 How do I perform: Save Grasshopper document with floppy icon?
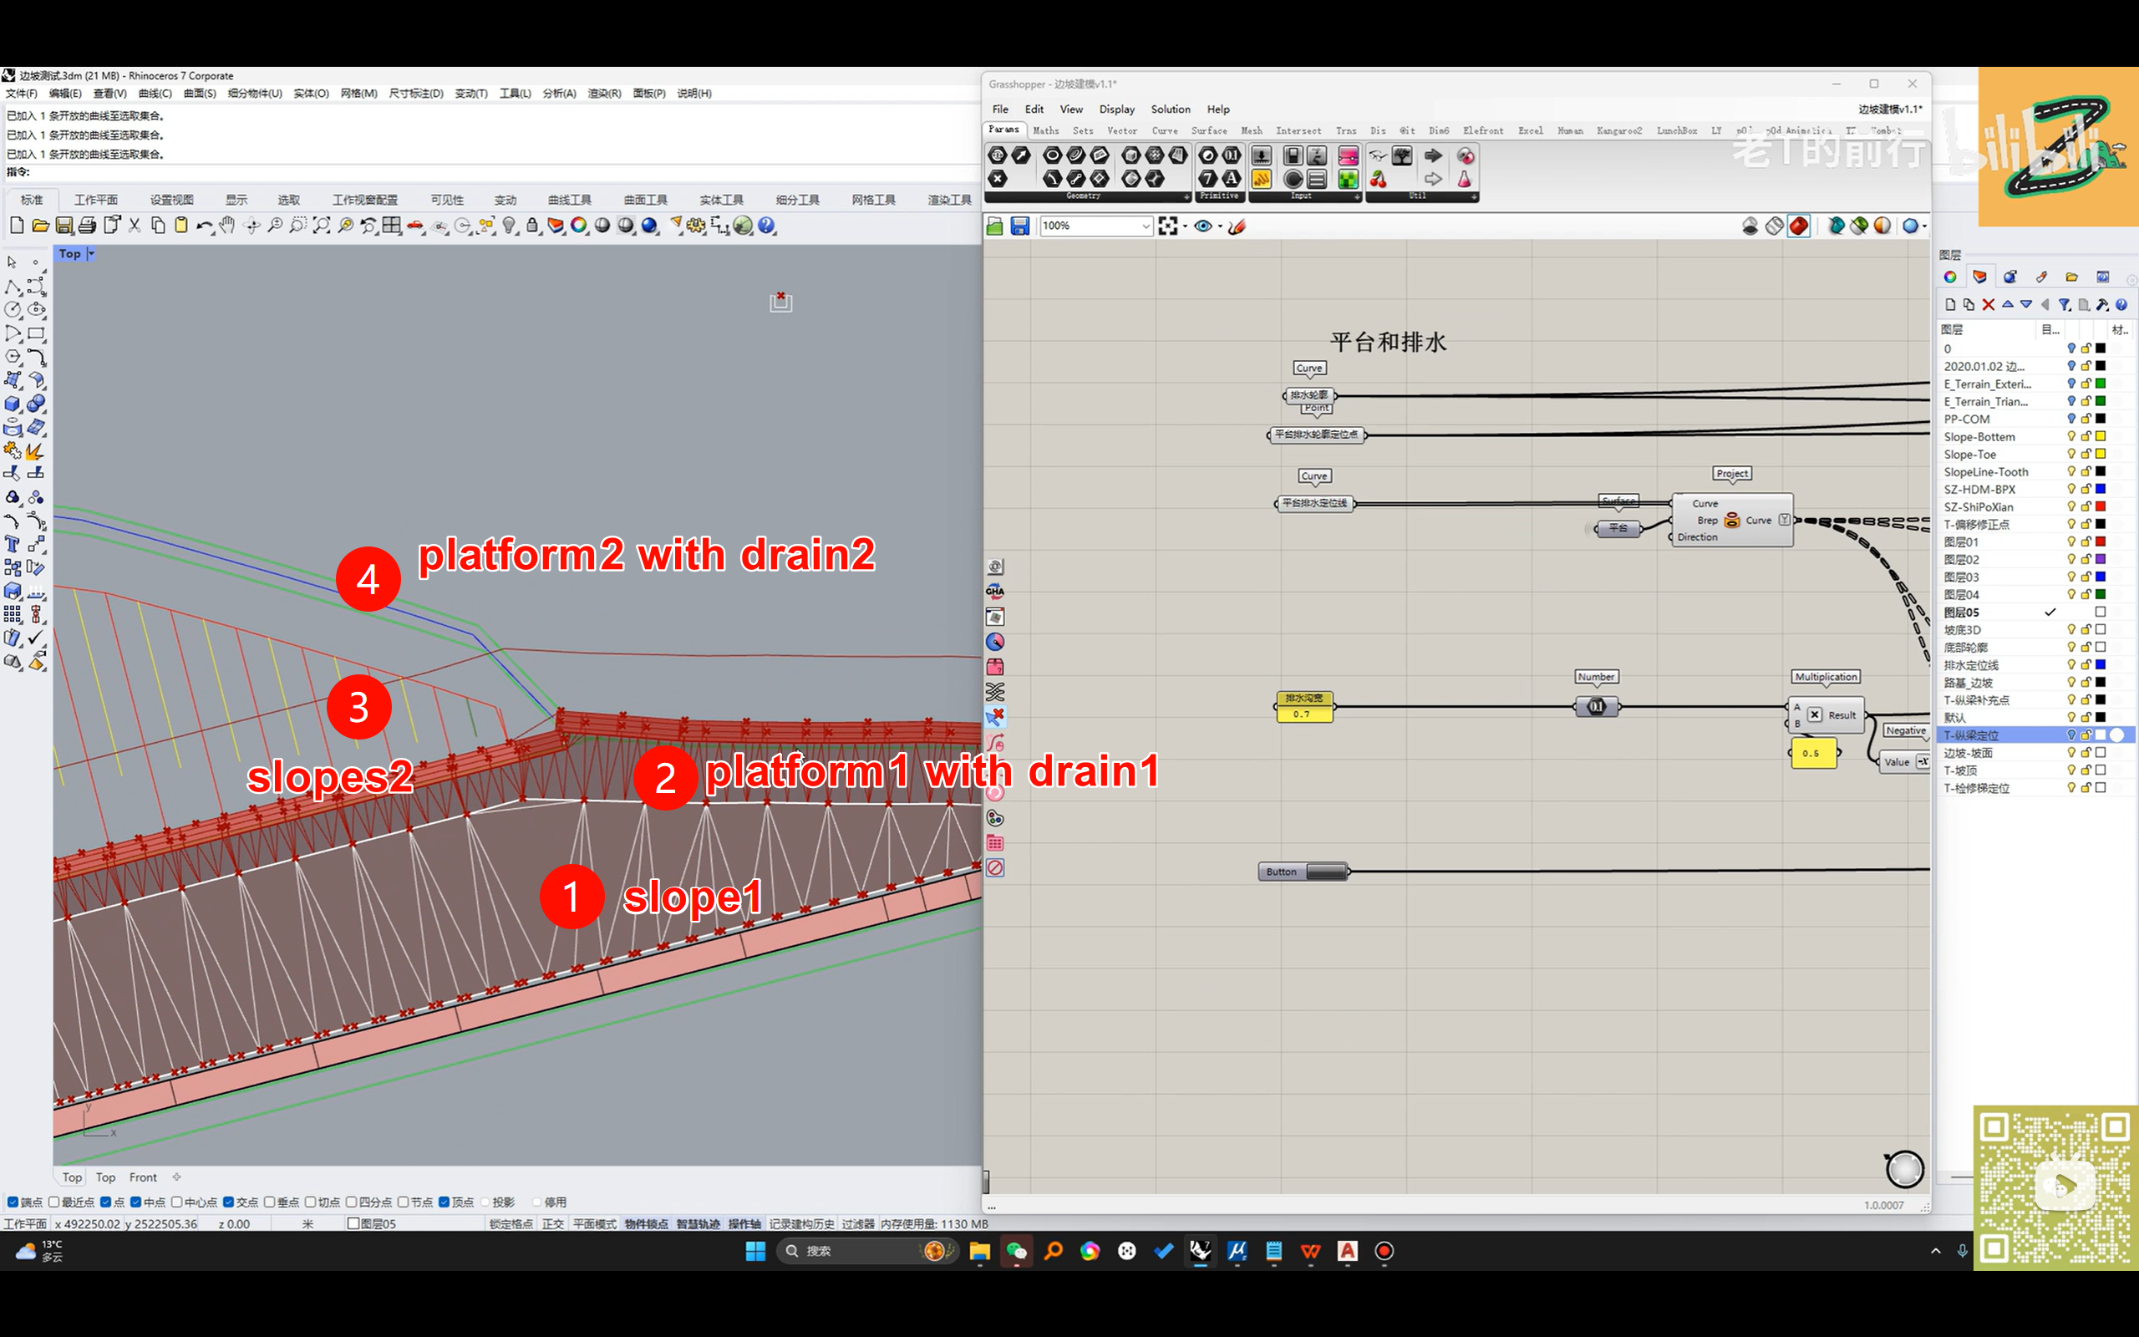click(1020, 226)
